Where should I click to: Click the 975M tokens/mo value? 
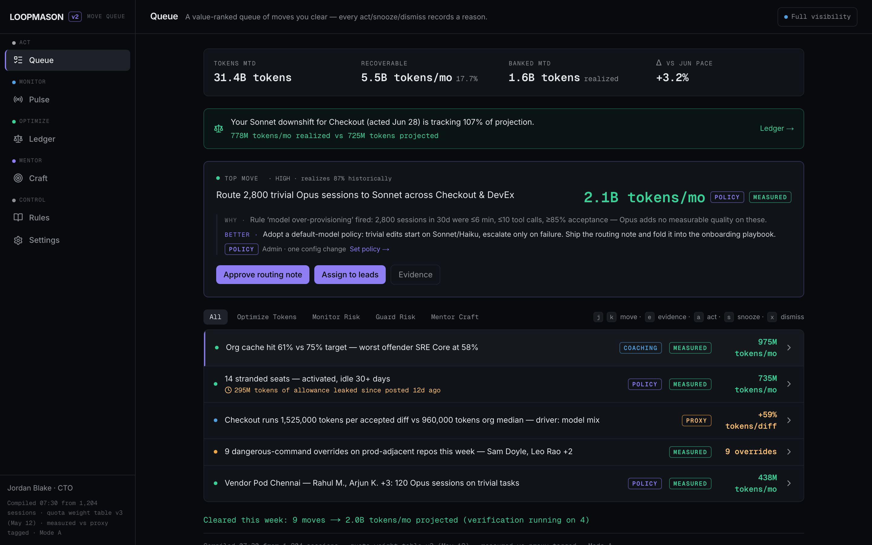[x=756, y=348]
